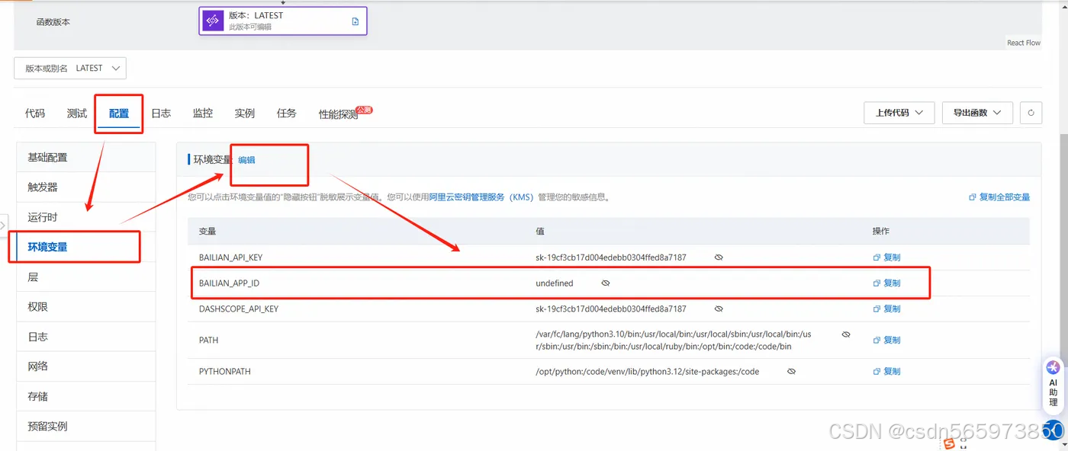Screen dimensions: 1068x451
Task: Copy the PYTHONPATH variable
Action: (887, 371)
